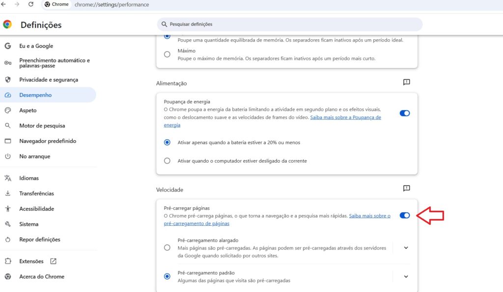Turn off the Pré-carregar páginas toggle
The image size is (503, 292).
[404, 215]
